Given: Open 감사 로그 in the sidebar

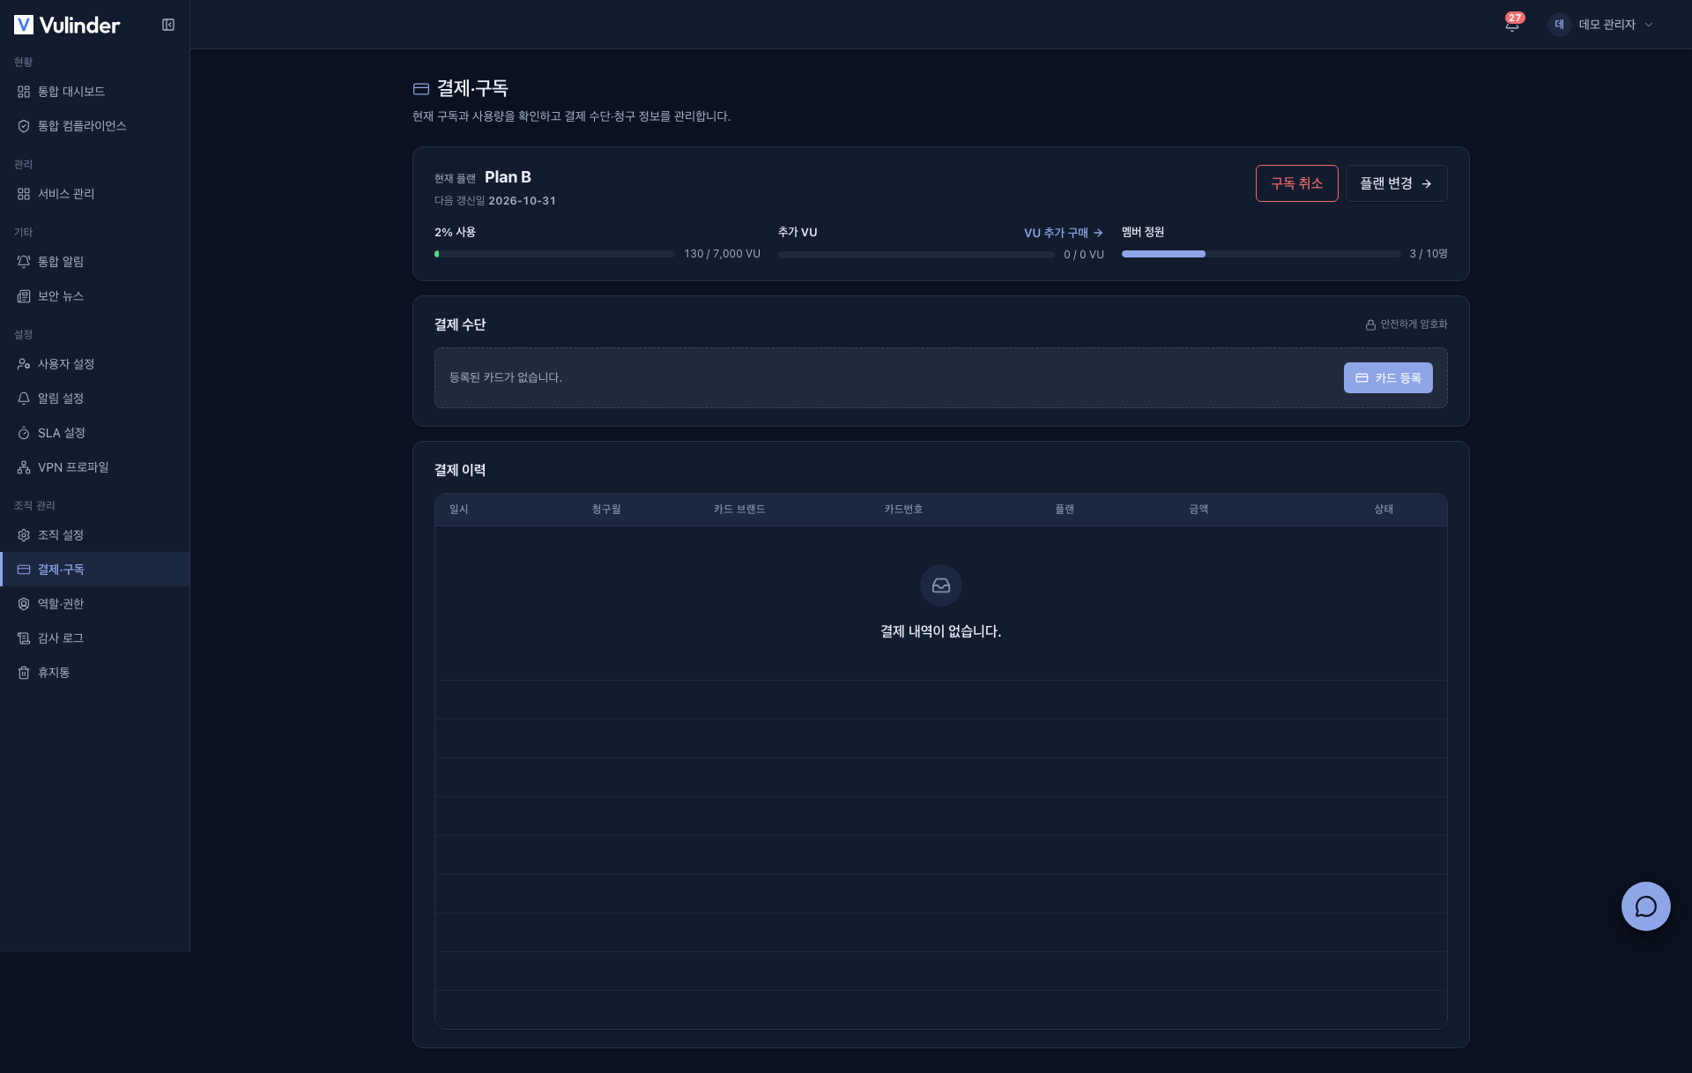Looking at the screenshot, I should click(x=95, y=638).
